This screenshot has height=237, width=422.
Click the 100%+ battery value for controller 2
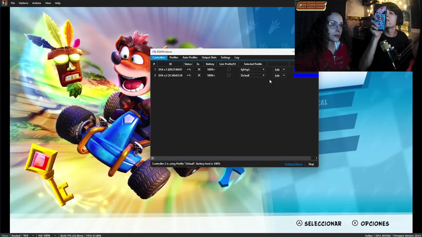211,75
